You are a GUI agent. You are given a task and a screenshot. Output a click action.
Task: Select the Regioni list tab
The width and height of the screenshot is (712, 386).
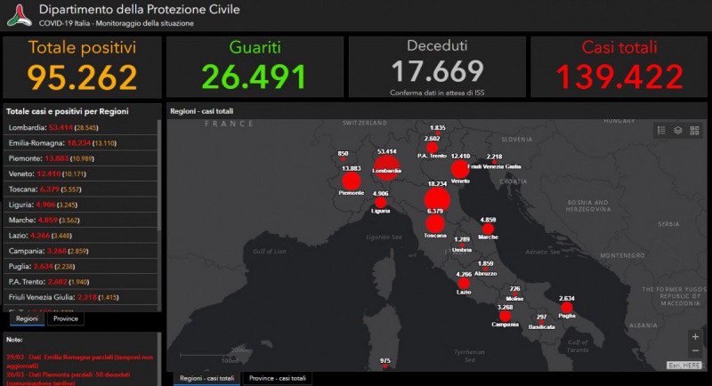coord(27,318)
